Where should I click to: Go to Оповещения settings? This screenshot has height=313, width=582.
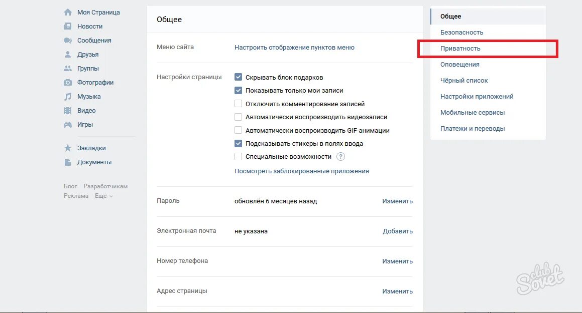point(488,65)
